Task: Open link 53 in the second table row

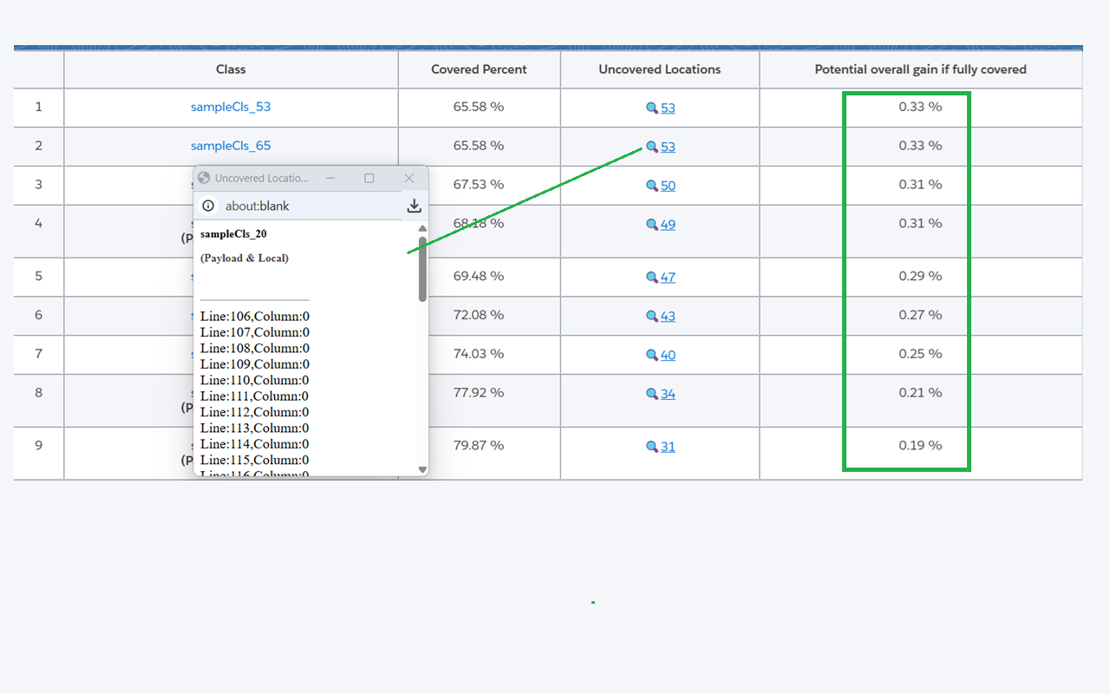Action: click(666, 146)
